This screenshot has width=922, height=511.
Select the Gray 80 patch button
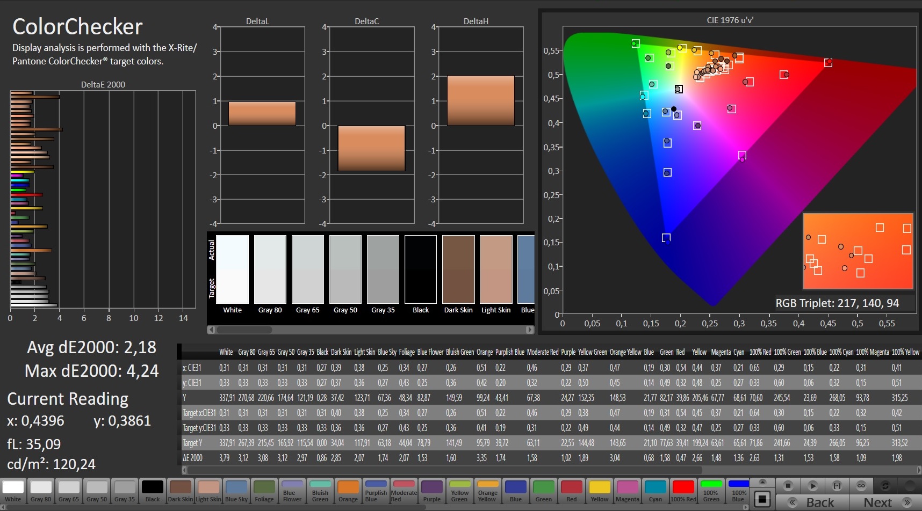tap(41, 491)
